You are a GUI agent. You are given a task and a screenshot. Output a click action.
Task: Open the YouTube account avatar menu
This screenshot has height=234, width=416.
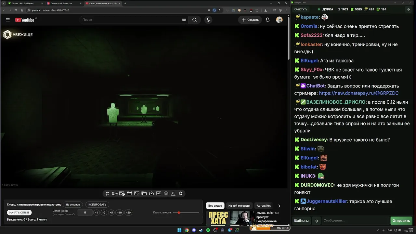click(279, 20)
